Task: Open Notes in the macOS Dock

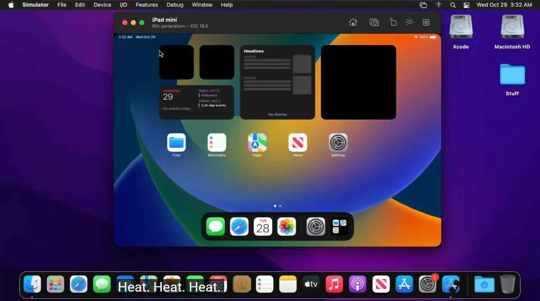Action: click(288, 284)
